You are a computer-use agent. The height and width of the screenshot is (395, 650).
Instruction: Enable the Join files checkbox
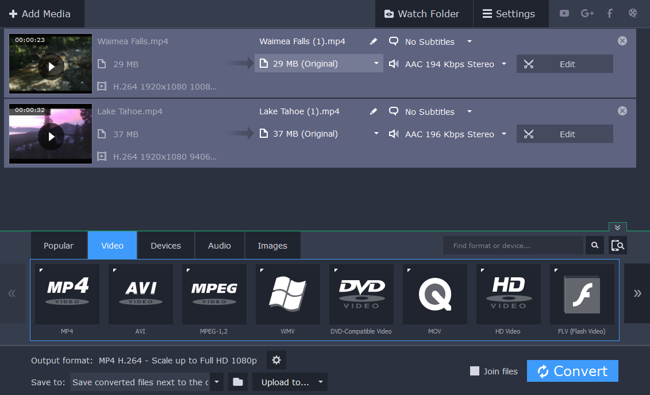coord(475,371)
